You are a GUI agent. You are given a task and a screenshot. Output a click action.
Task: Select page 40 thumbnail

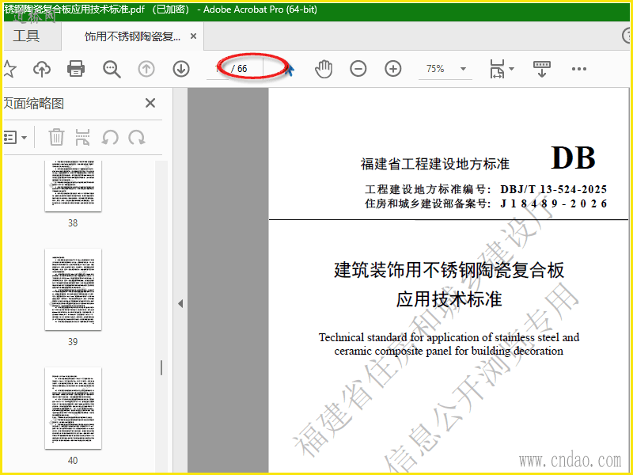pos(73,408)
